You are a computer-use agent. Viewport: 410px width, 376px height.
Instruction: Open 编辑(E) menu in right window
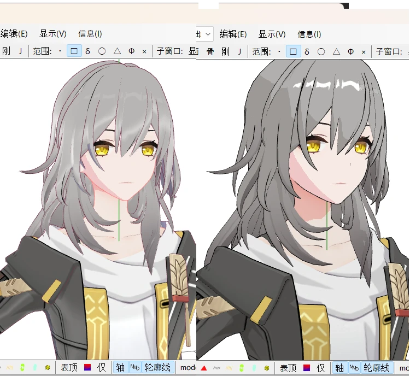(233, 34)
